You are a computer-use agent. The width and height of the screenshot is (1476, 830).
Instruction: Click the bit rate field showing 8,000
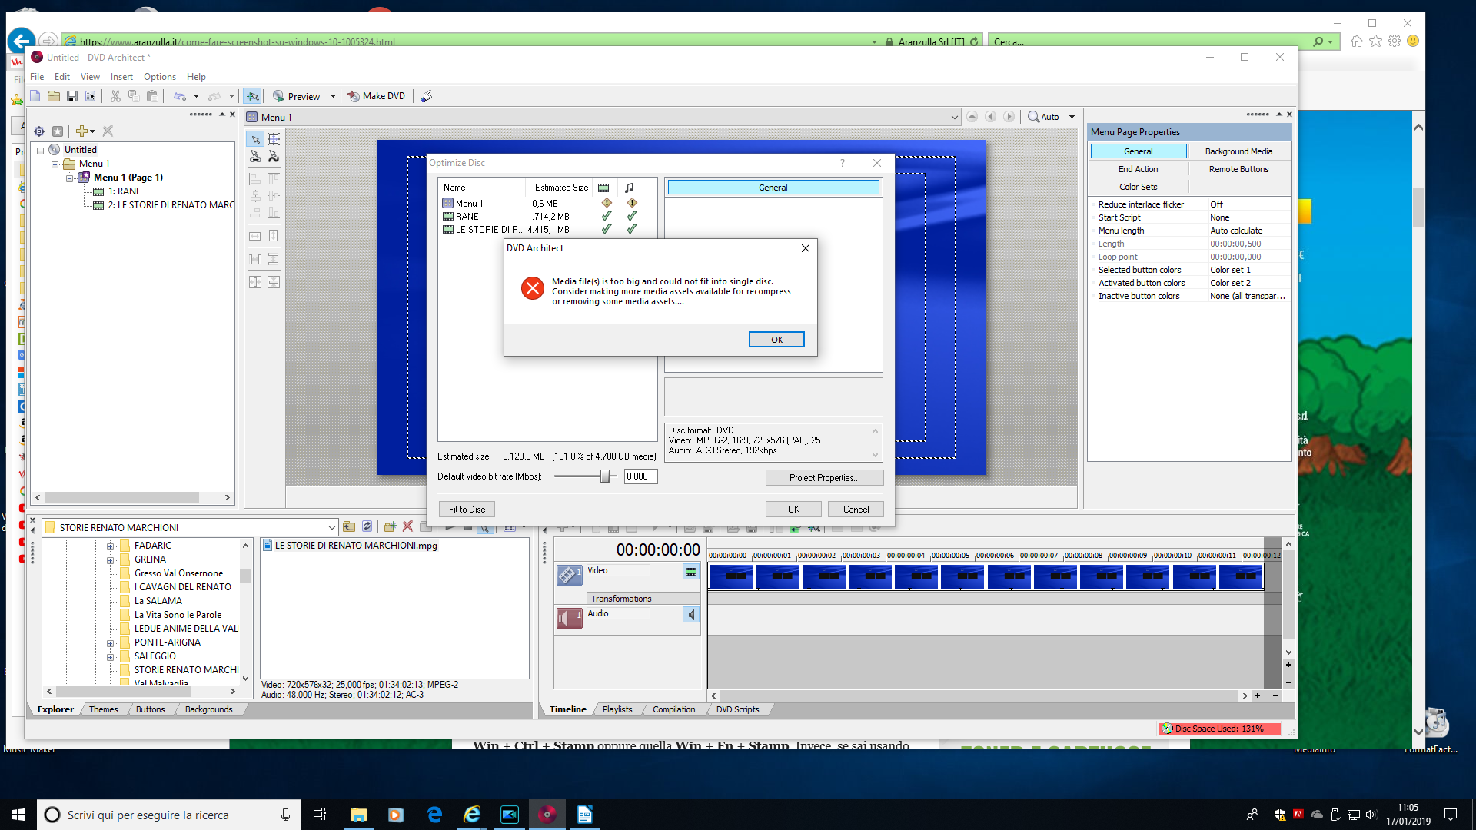tap(640, 476)
